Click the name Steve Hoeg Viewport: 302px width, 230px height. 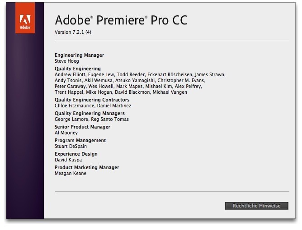click(67, 61)
